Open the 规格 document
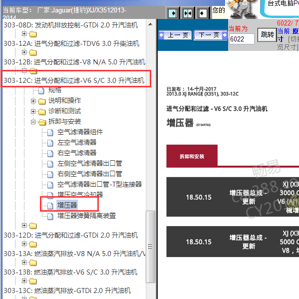Screen dimensions: 299x299 55,90
